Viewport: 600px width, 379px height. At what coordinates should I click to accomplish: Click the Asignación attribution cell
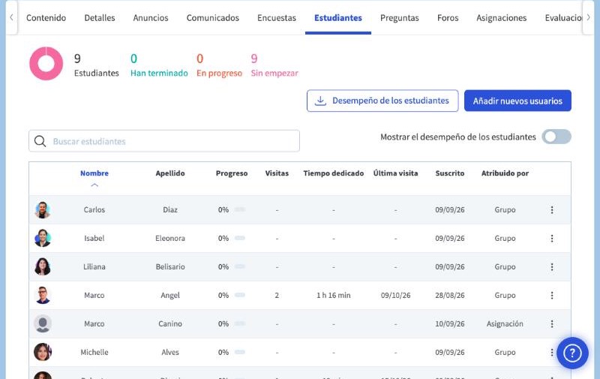[x=505, y=324]
